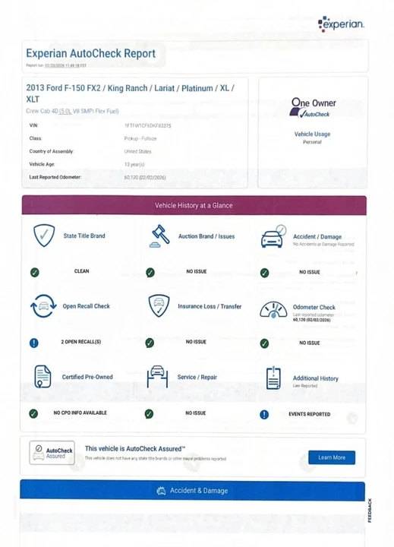Click the Service / Repair lift icon
The width and height of the screenshot is (394, 547).
coord(157,377)
